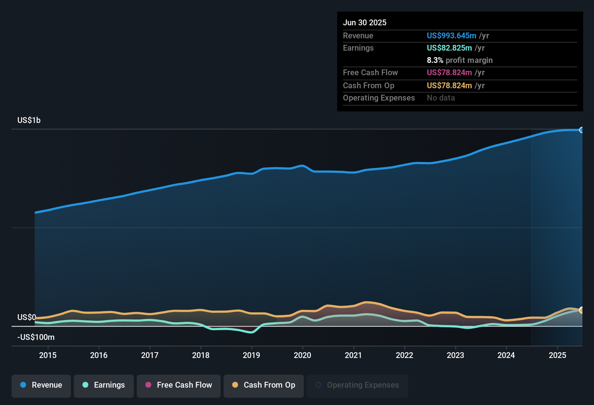594x405 pixels.
Task: Click the US$0 y-axis label
Action: pyautogui.click(x=27, y=317)
